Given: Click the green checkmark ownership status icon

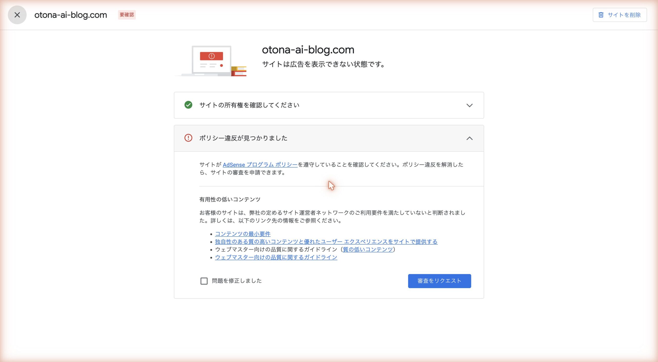Looking at the screenshot, I should 188,105.
